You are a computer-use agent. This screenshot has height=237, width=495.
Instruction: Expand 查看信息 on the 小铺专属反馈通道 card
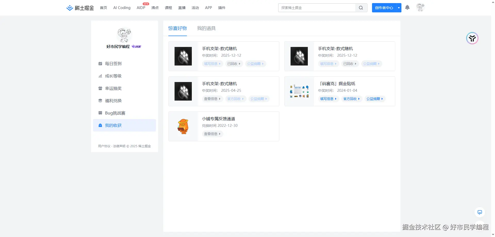[x=212, y=134]
